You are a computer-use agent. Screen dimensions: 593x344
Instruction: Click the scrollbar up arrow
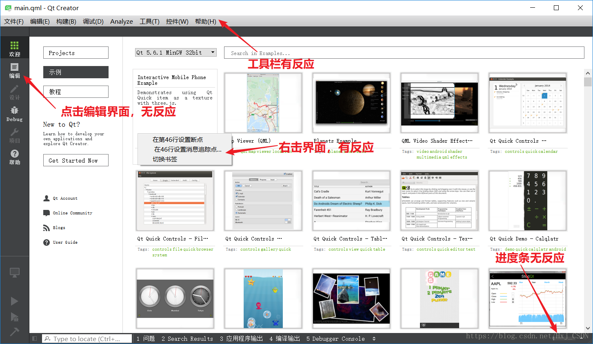tap(588, 73)
